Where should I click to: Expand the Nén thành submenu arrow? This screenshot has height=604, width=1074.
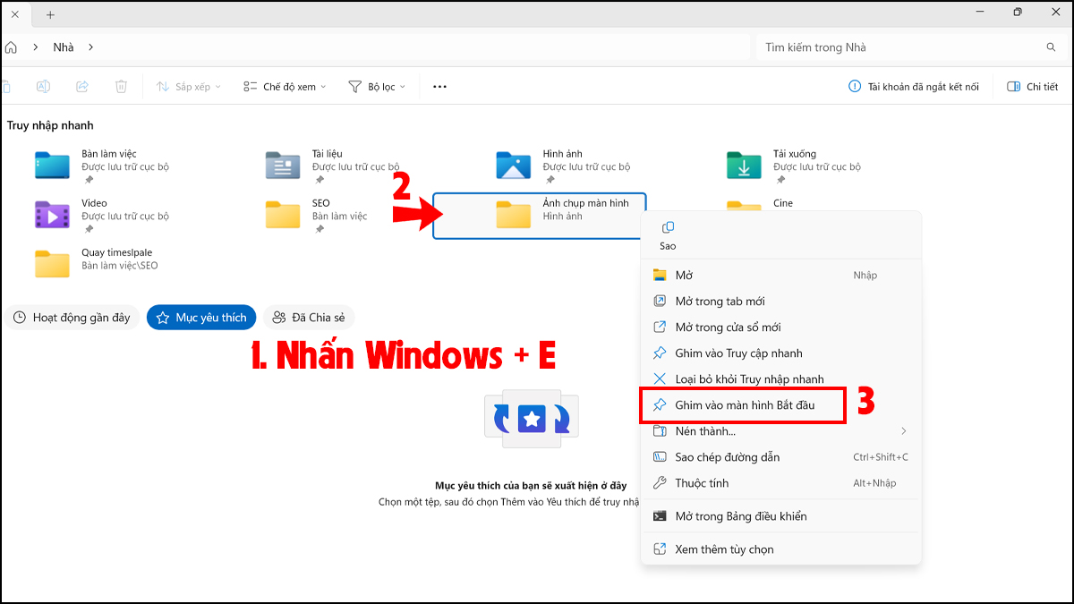point(903,431)
